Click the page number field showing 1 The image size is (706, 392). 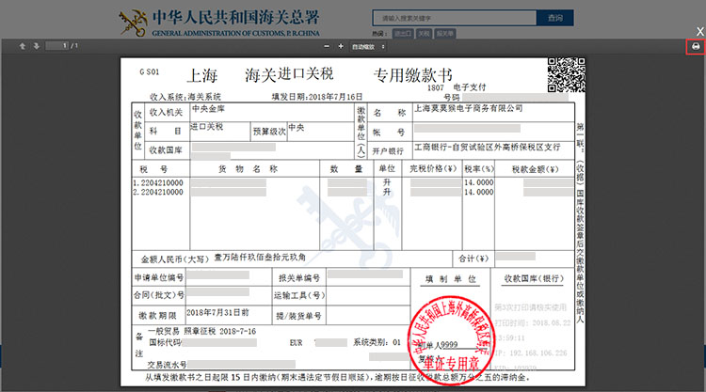56,46
